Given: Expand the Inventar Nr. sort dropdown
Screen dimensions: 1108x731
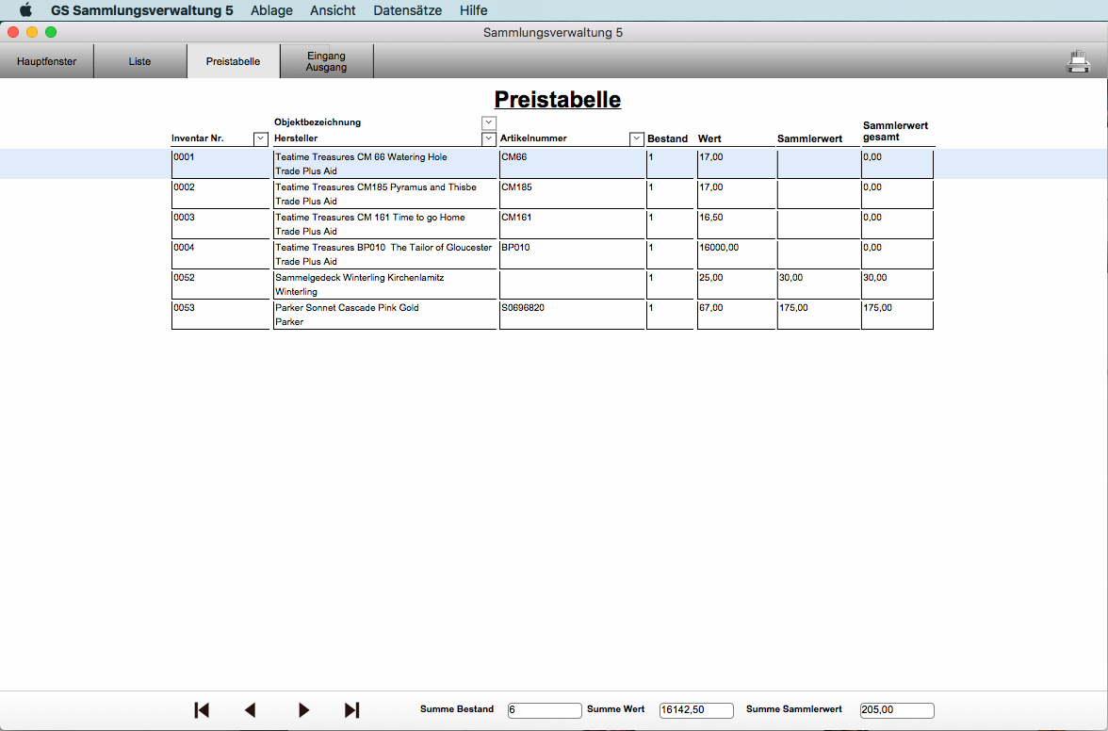Looking at the screenshot, I should point(261,138).
